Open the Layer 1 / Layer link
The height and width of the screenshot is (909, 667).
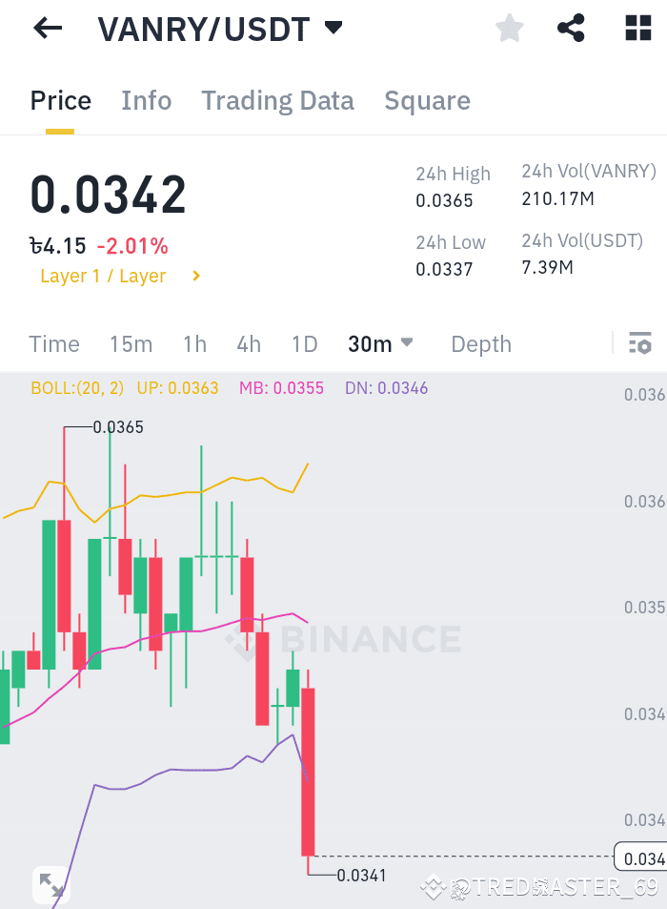pos(103,276)
